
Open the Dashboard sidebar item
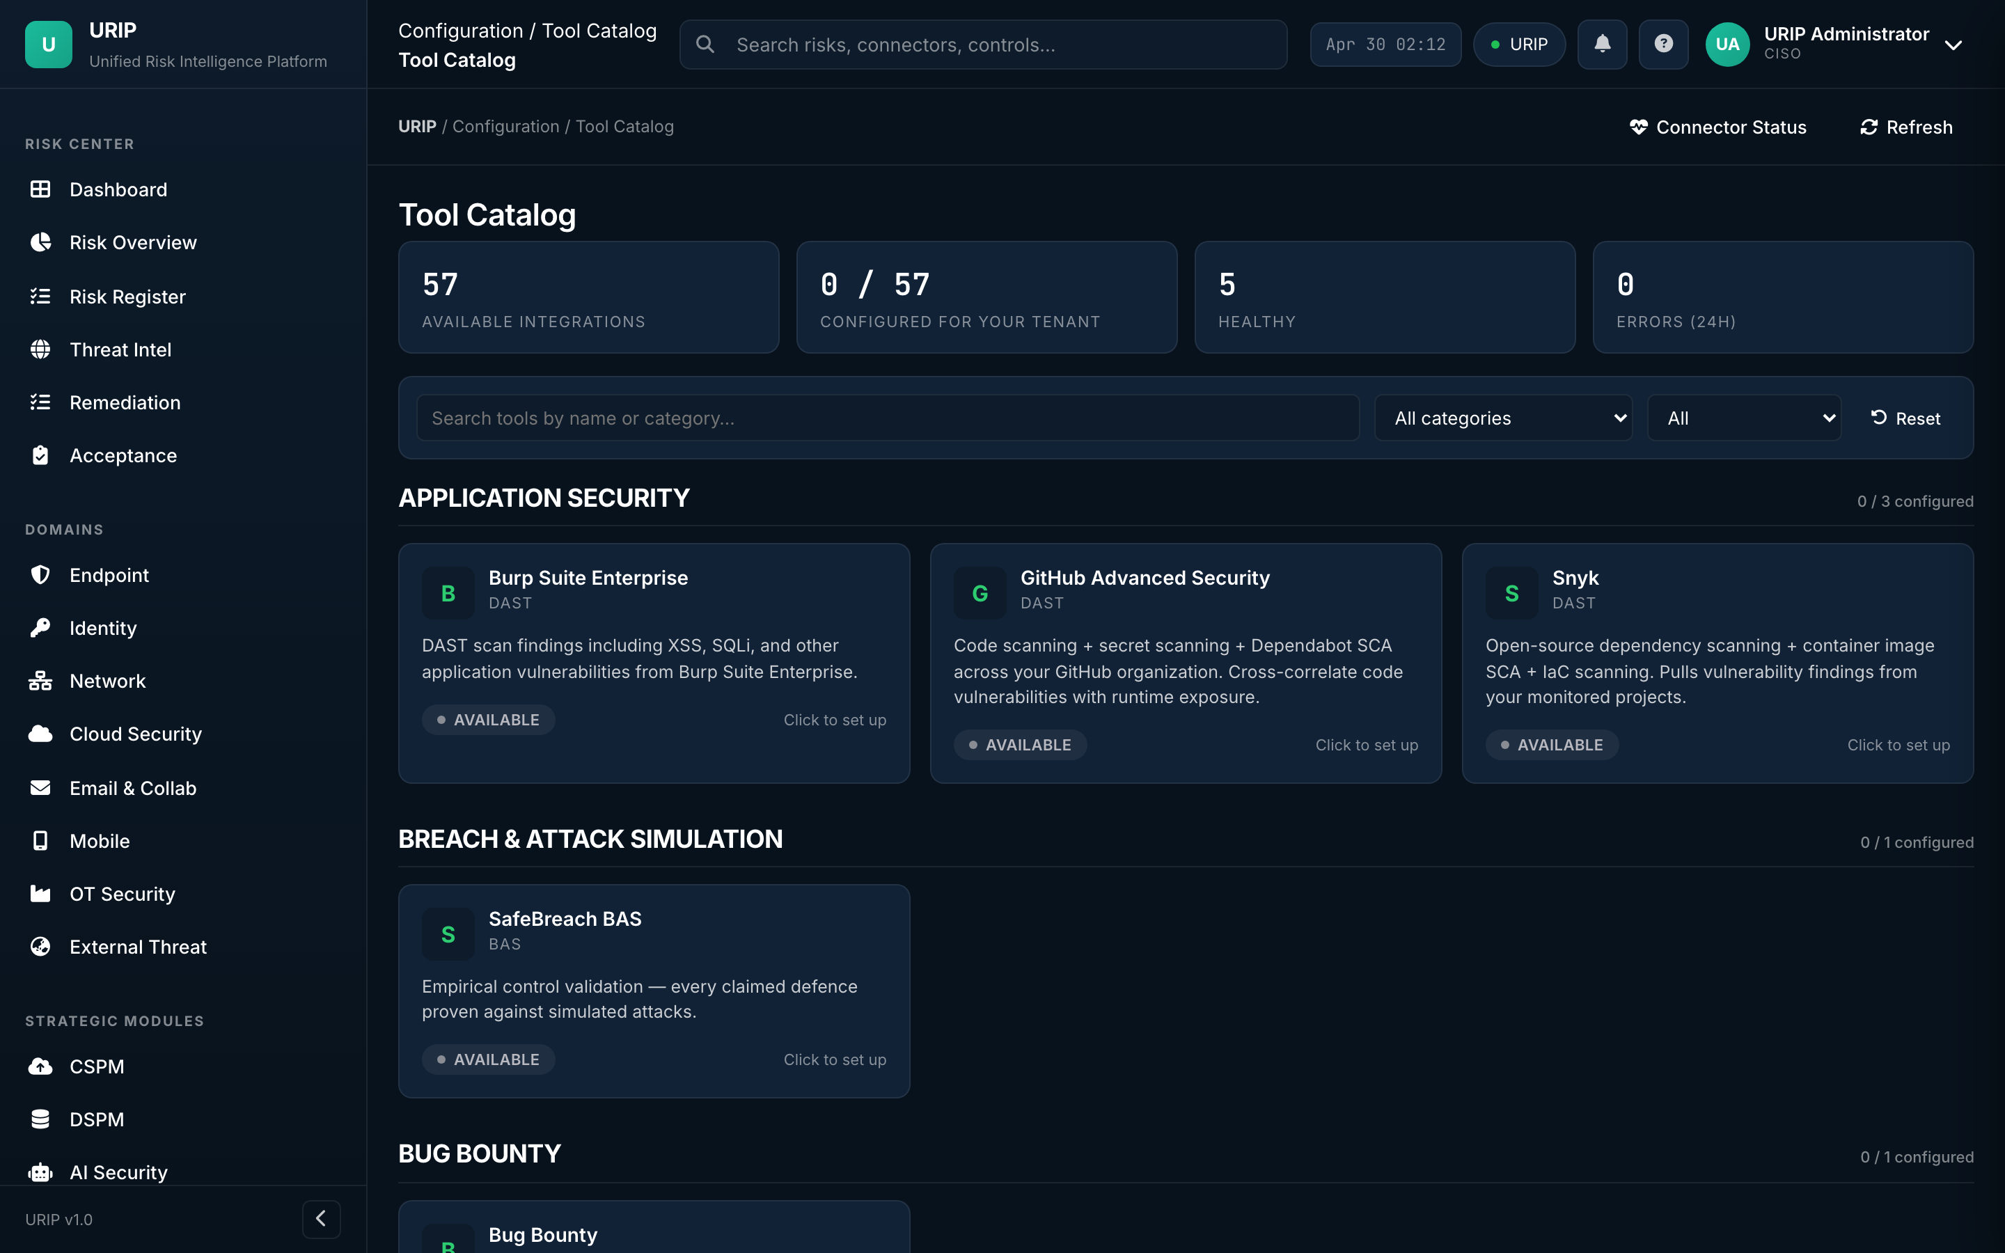(183, 189)
